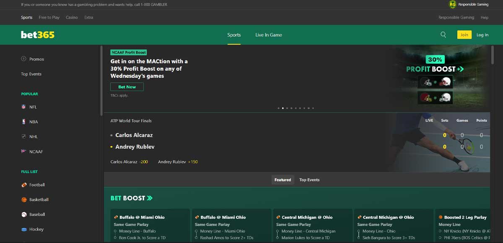This screenshot has height=243, width=503.
Task: Select the NFL shield icon
Action: (x=23, y=107)
